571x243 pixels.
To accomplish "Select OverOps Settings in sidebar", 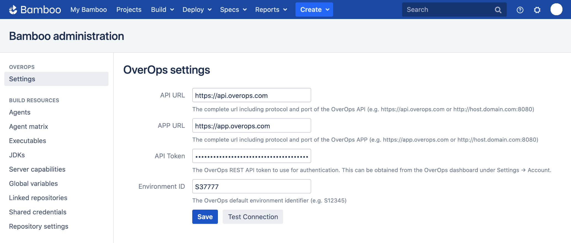I will click(56, 79).
